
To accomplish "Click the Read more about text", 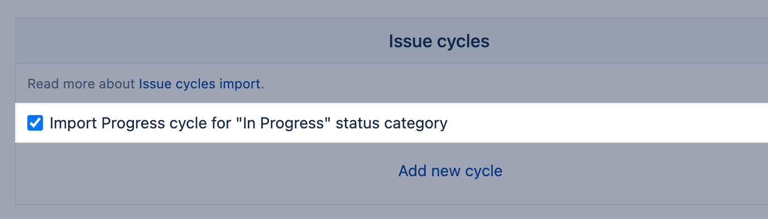I will pyautogui.click(x=81, y=84).
